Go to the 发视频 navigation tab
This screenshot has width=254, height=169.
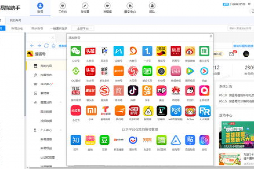click(107, 8)
